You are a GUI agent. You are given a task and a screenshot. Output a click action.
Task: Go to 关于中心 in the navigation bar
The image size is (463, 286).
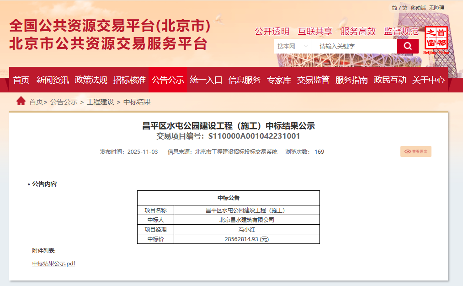[428, 80]
